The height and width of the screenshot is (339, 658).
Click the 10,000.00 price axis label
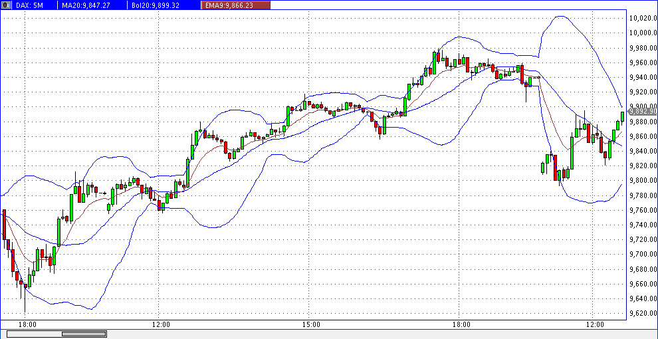click(643, 33)
